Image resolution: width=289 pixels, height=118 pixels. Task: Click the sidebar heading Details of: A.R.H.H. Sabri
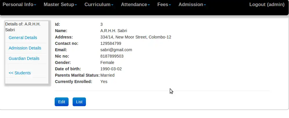tap(23, 27)
